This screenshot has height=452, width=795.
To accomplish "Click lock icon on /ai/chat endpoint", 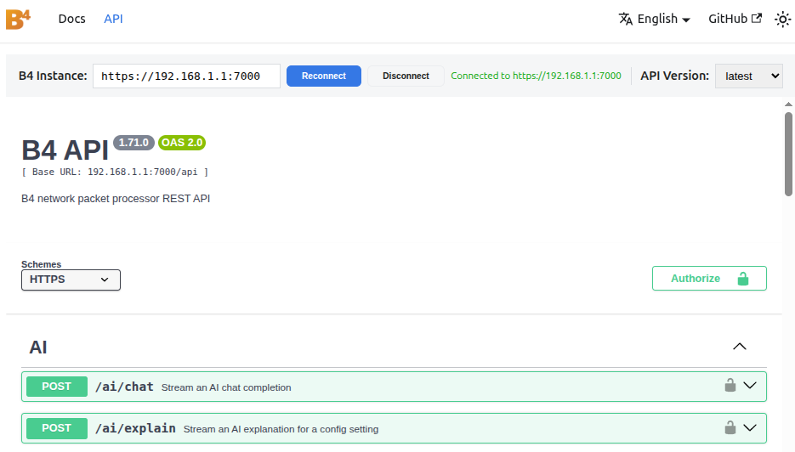I will click(730, 386).
